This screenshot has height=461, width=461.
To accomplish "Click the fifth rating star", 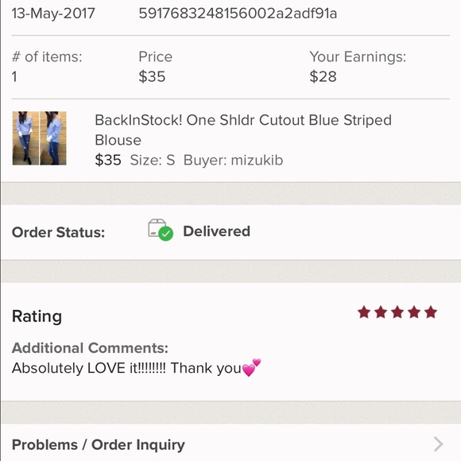I will [x=431, y=312].
